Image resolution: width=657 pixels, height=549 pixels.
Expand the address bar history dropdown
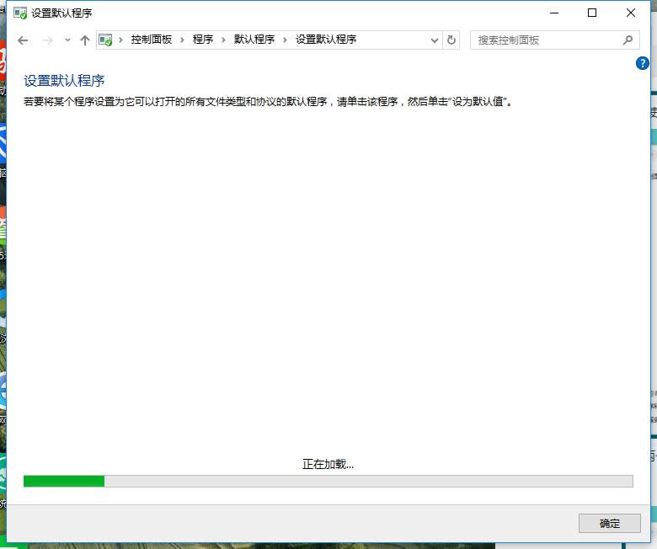tap(435, 40)
